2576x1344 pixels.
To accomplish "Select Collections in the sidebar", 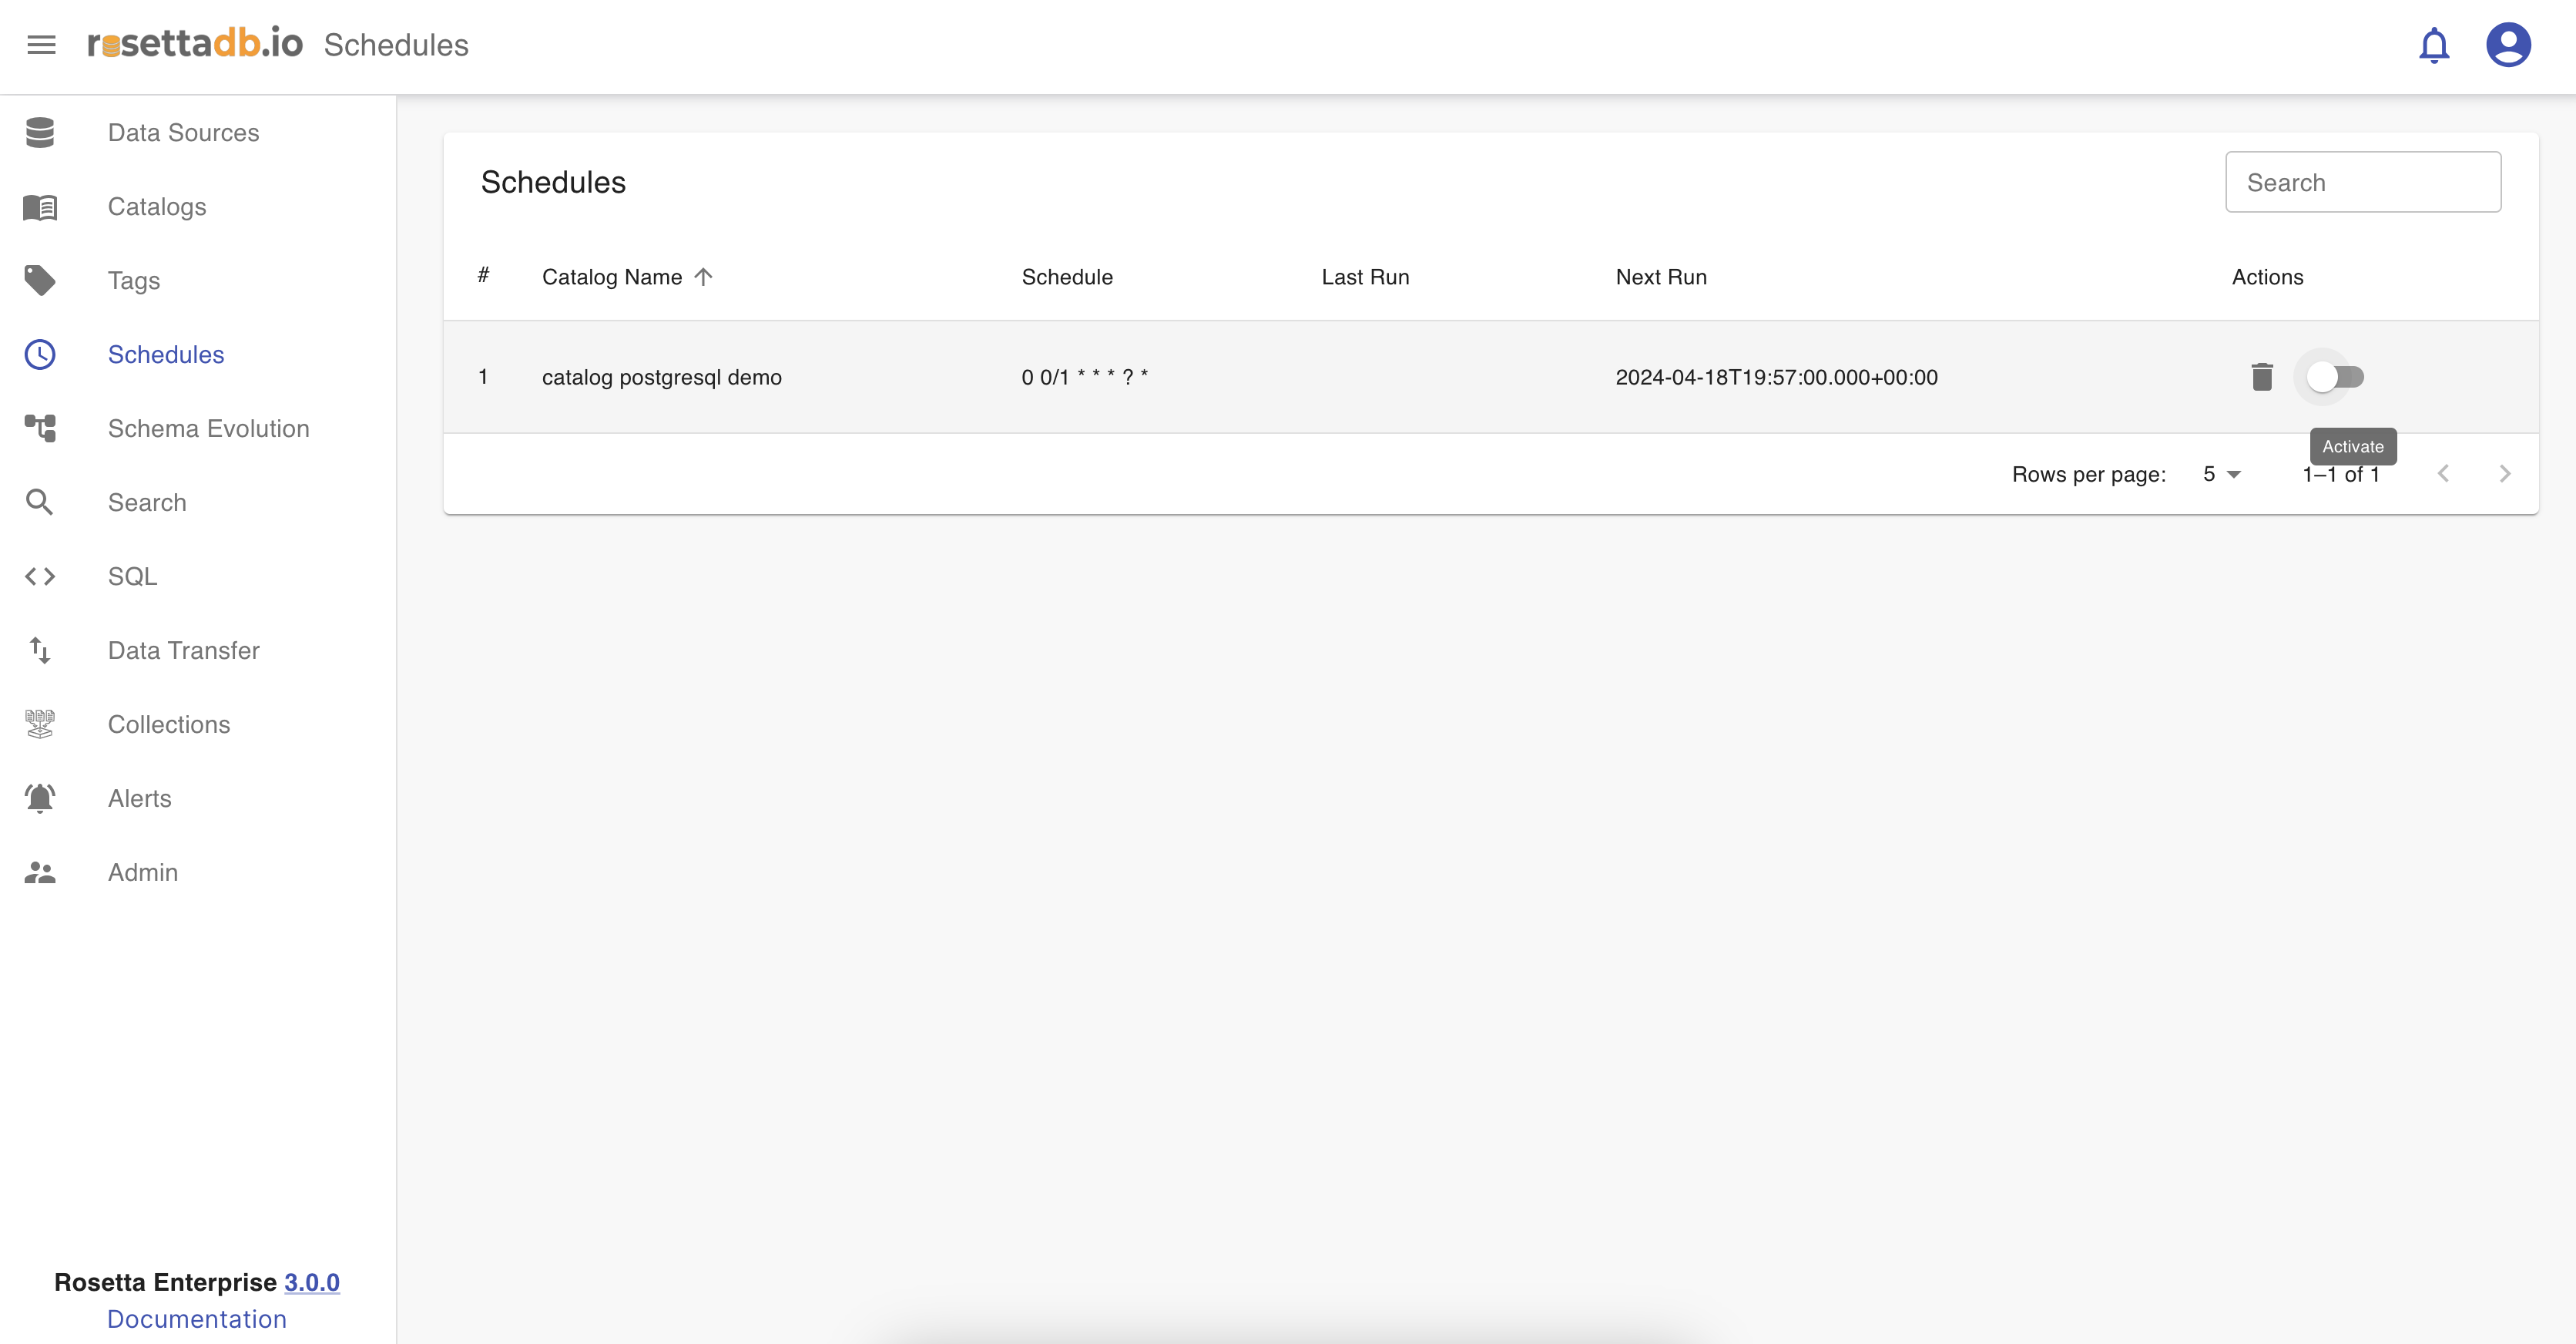I will (169, 724).
